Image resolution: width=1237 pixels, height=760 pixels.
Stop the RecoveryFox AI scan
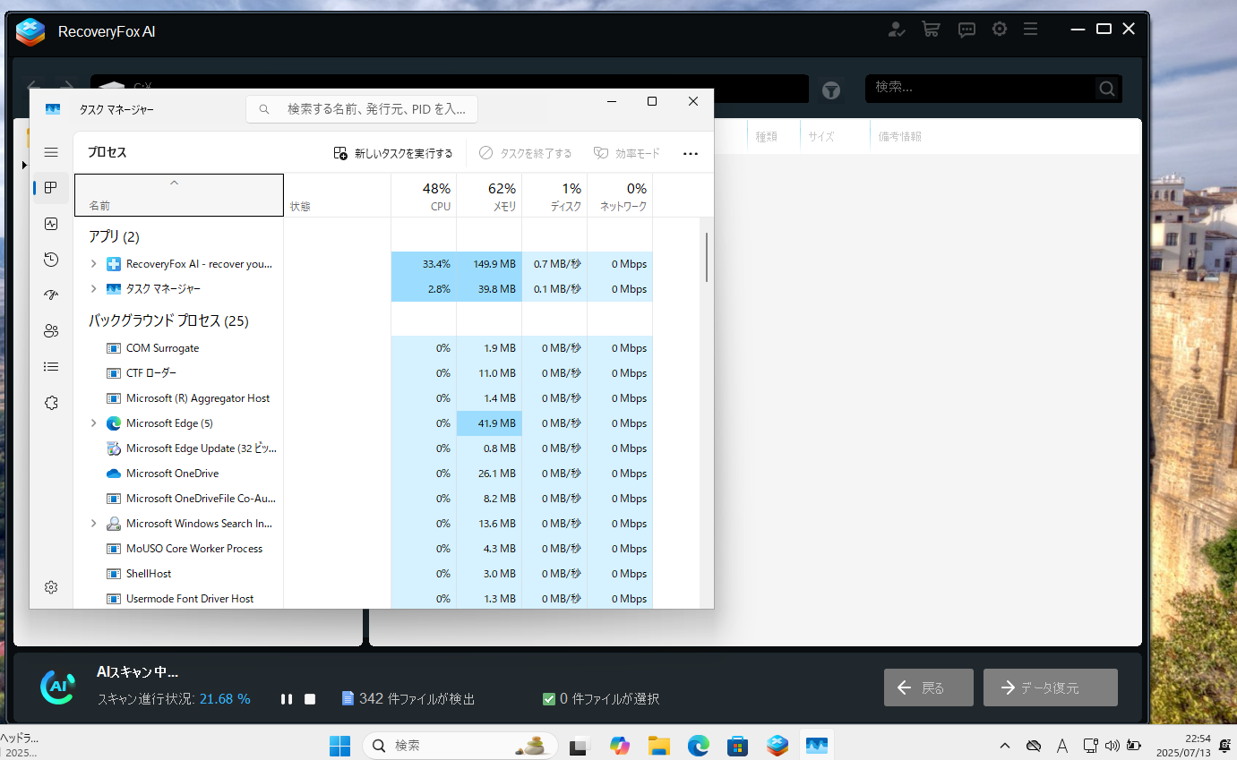(310, 699)
